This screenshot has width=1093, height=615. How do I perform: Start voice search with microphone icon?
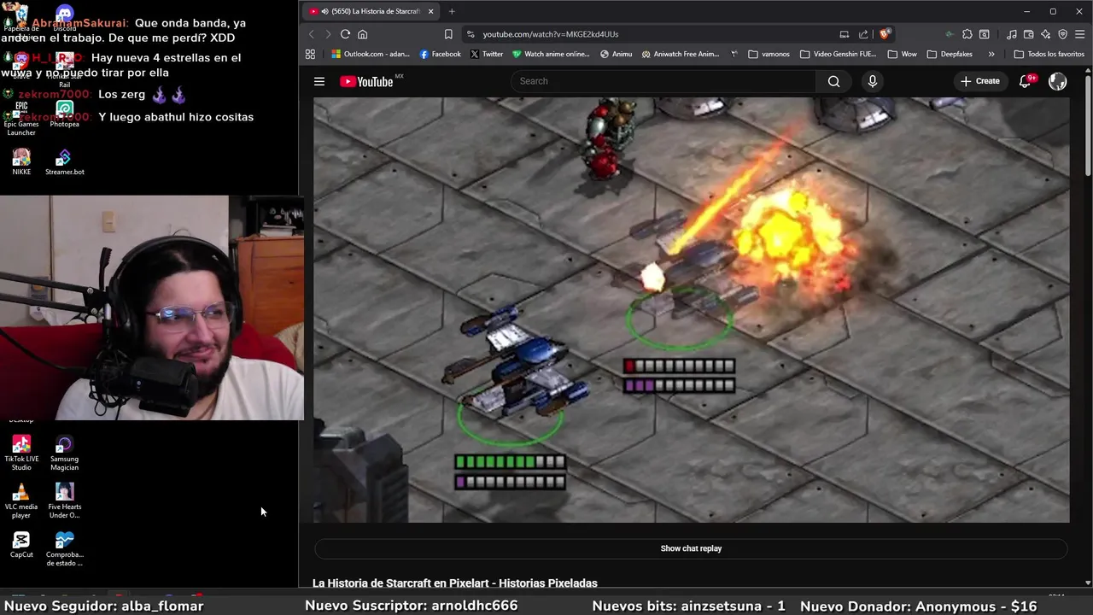(x=872, y=81)
